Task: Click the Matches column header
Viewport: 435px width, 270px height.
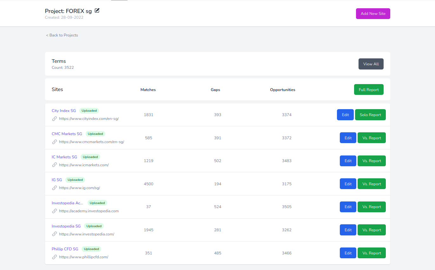Action: pyautogui.click(x=148, y=90)
